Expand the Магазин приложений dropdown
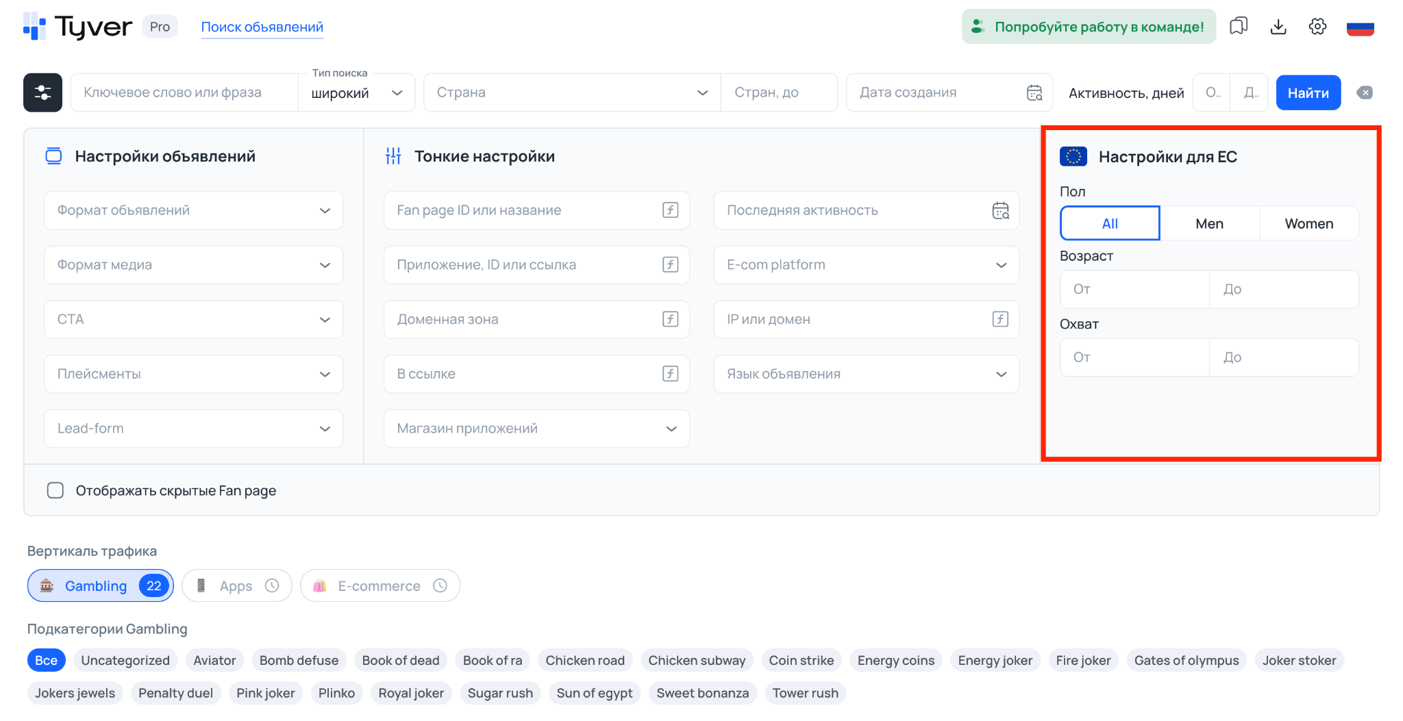Viewport: 1403px width, 721px height. (536, 429)
